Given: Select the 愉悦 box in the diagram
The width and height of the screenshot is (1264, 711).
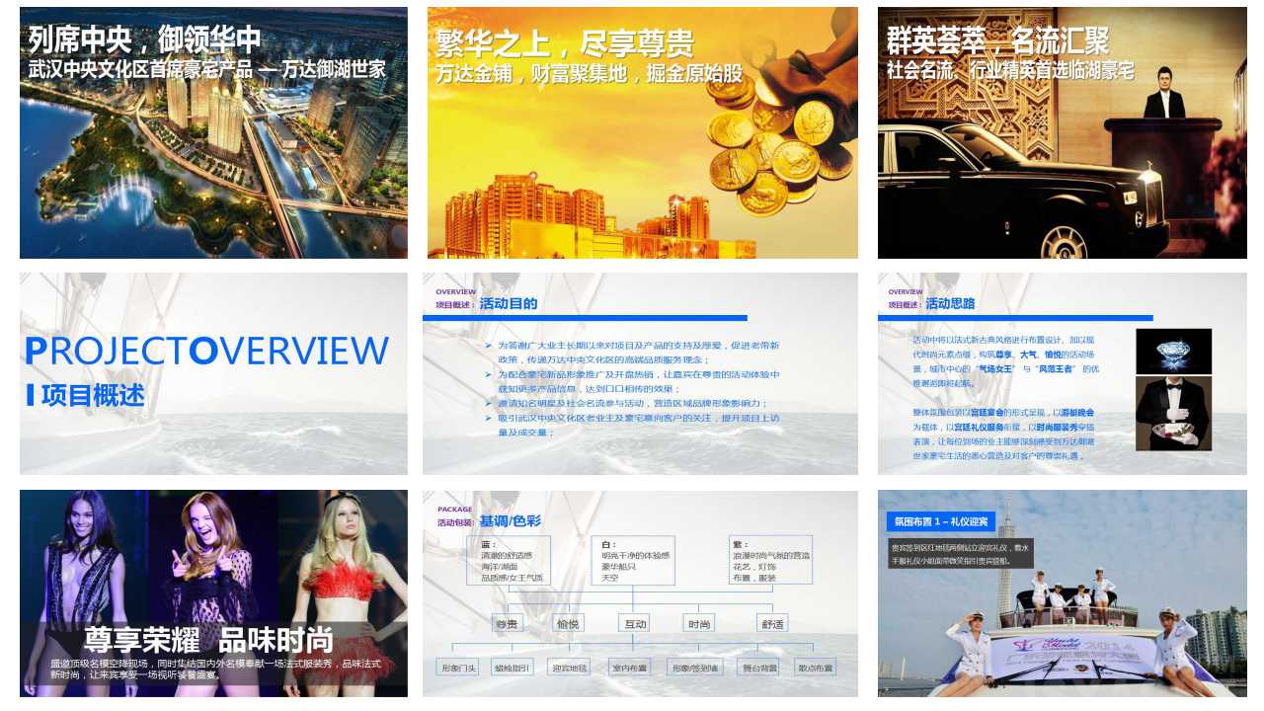Looking at the screenshot, I should coord(568,624).
